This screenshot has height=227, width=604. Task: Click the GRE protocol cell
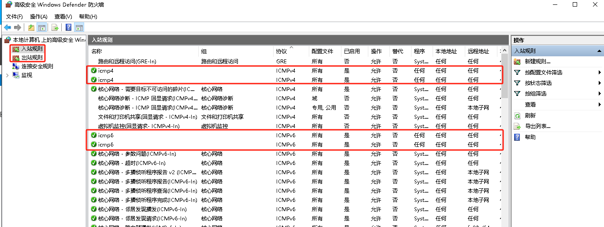(282, 62)
